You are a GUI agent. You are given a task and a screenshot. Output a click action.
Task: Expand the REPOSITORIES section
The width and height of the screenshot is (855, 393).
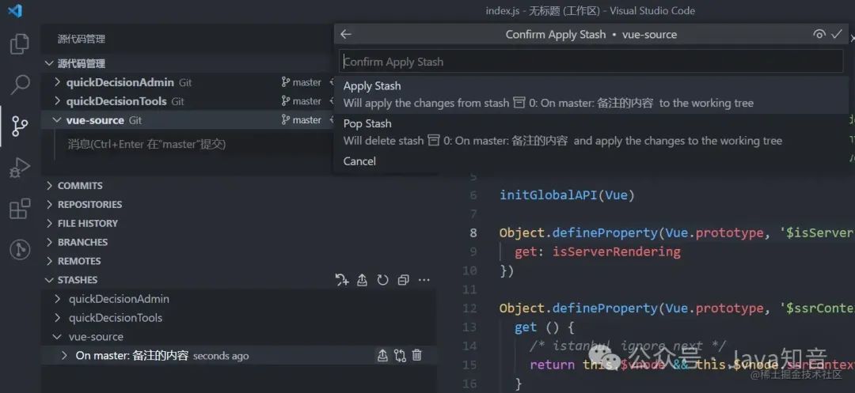[49, 204]
